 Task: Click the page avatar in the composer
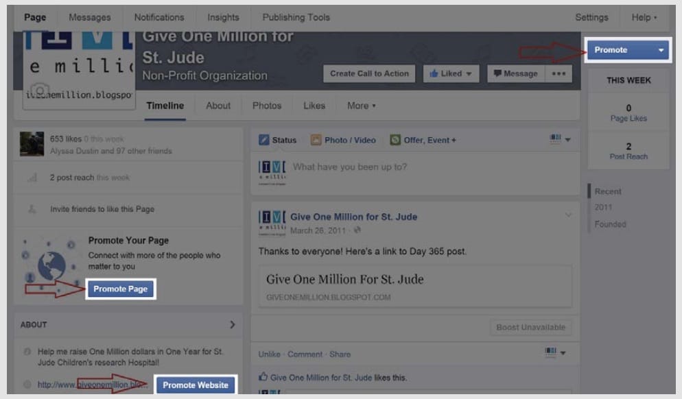(272, 173)
